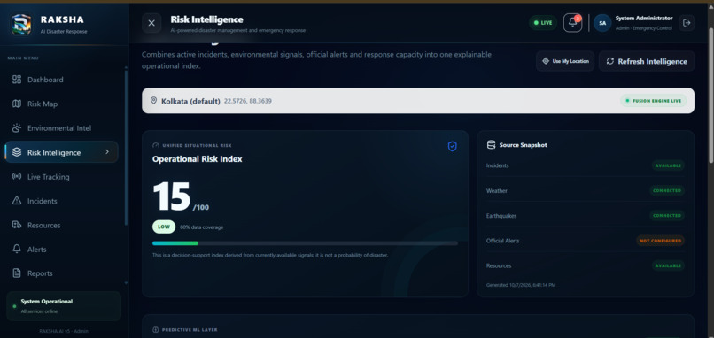Click the SA user avatar
714x338 pixels.
pyautogui.click(x=602, y=23)
